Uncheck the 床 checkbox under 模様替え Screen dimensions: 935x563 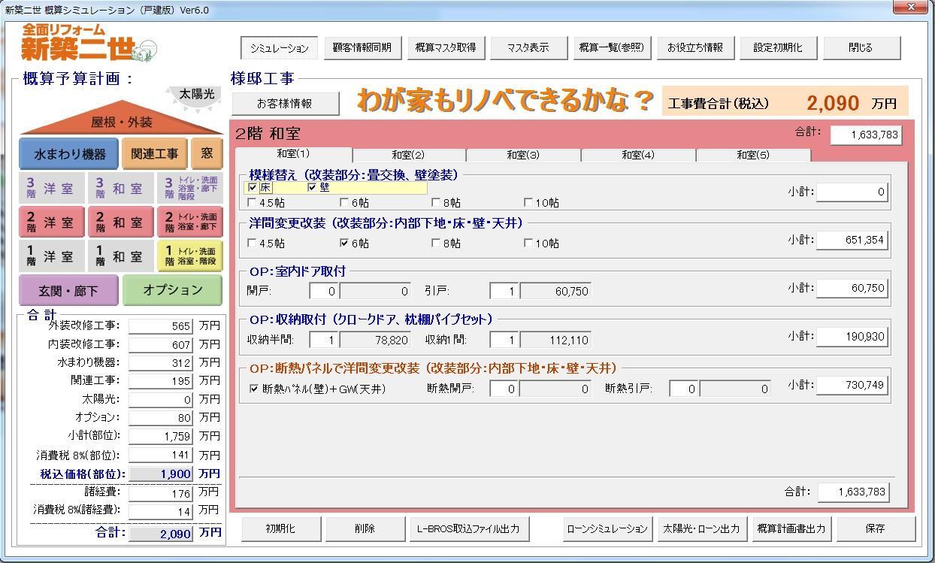click(x=253, y=187)
